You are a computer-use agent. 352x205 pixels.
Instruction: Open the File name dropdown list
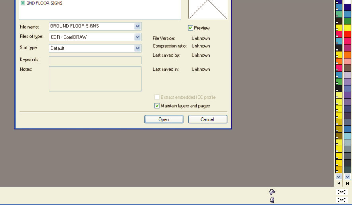pyautogui.click(x=138, y=26)
